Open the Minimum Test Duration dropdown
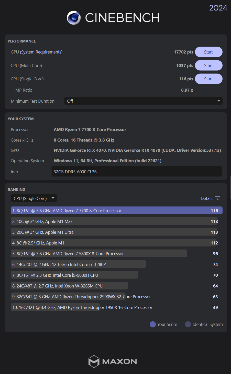The image size is (231, 374). 143,101
